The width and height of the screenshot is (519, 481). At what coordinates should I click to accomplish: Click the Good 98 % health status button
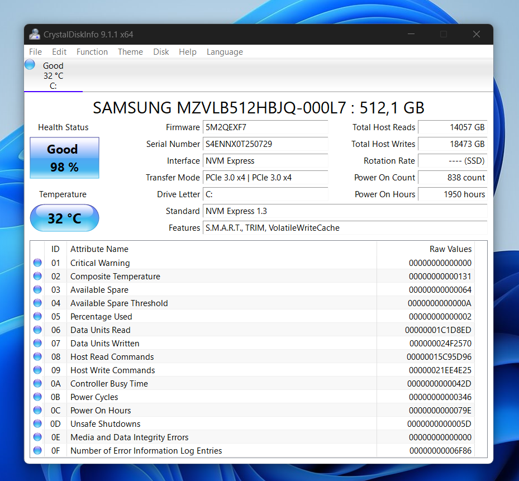coord(64,158)
